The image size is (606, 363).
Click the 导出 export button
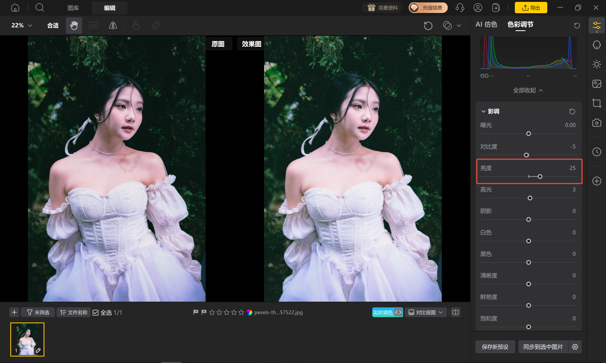[x=531, y=8]
